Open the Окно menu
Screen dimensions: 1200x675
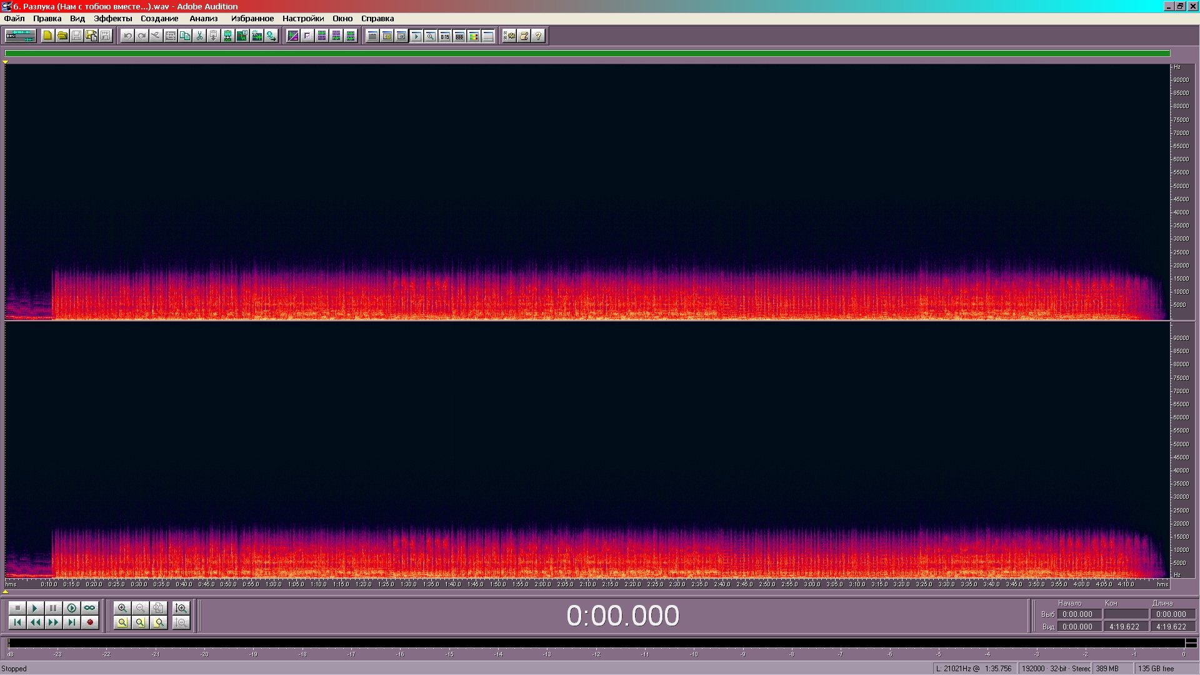[x=342, y=18]
